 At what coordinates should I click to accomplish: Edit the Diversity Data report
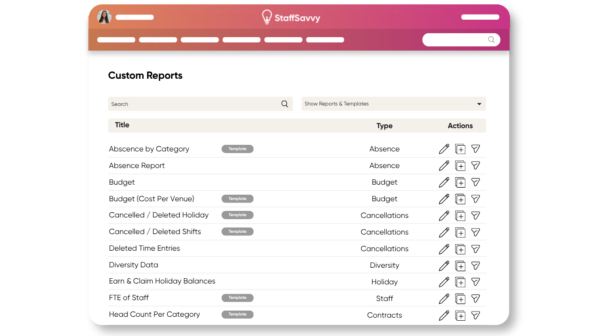[x=444, y=266]
